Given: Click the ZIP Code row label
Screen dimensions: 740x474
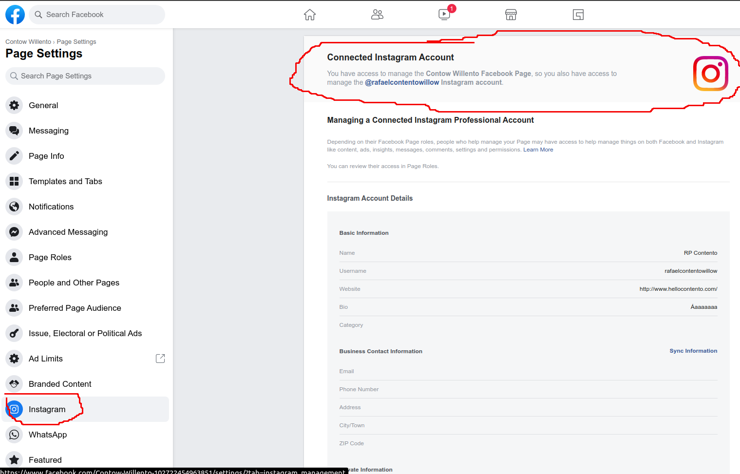Looking at the screenshot, I should [x=352, y=443].
